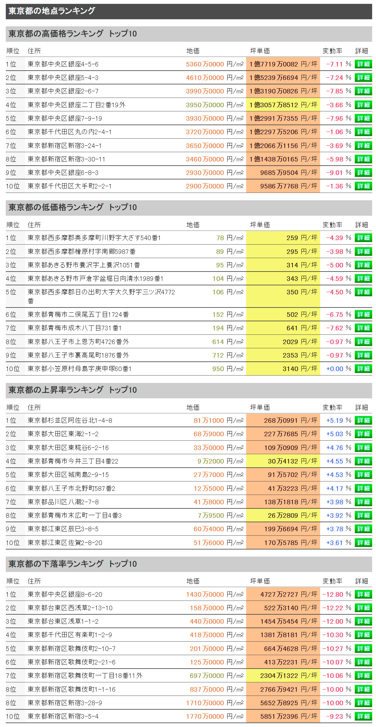Click heading 東京都の上昇率ランキング トップ10
The width and height of the screenshot is (376, 727).
click(73, 390)
